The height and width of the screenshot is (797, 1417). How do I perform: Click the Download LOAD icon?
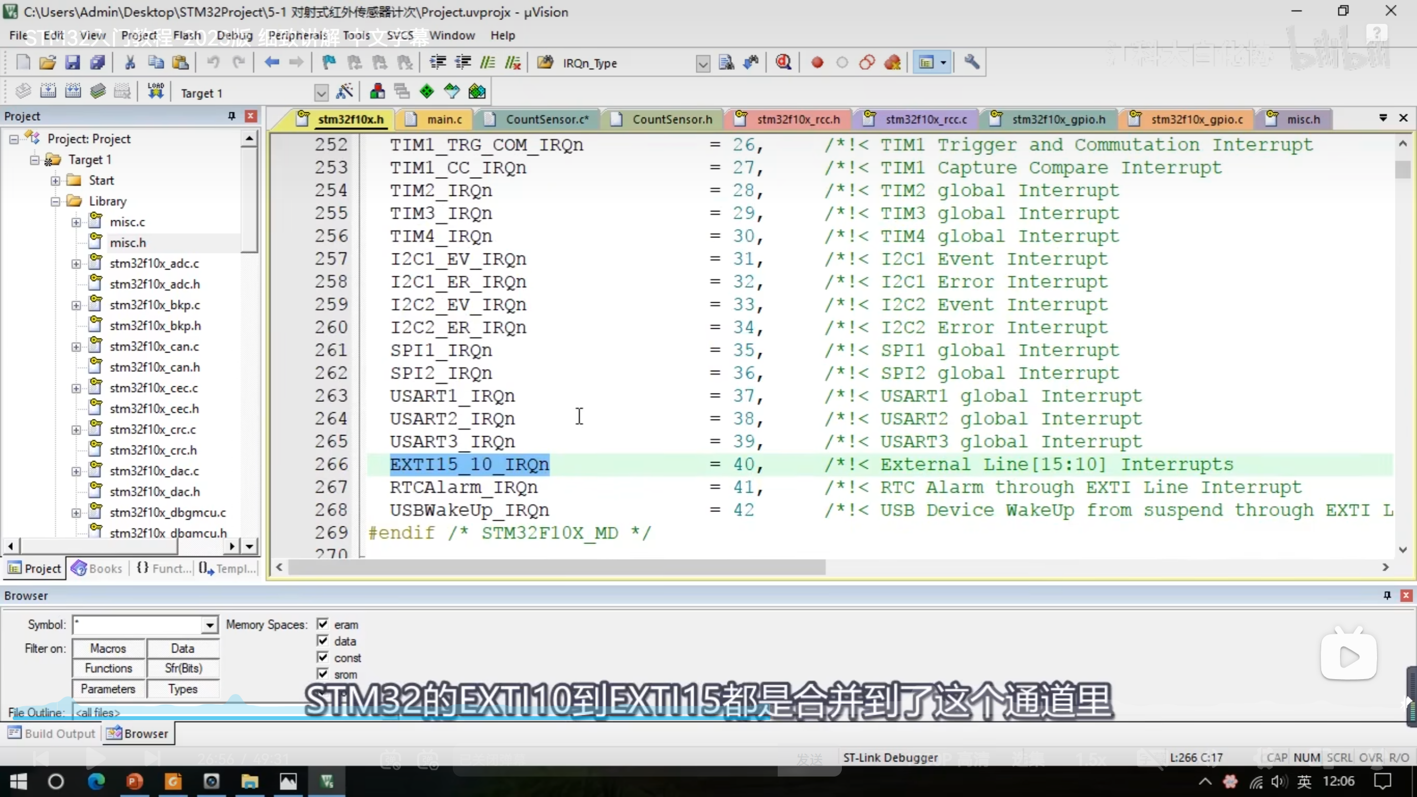coord(156,92)
